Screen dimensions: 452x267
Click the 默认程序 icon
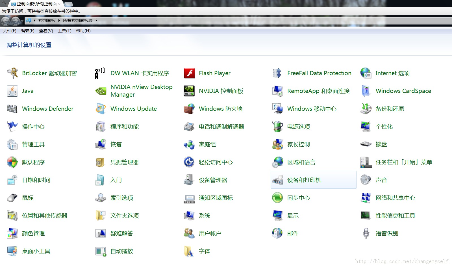pos(12,162)
